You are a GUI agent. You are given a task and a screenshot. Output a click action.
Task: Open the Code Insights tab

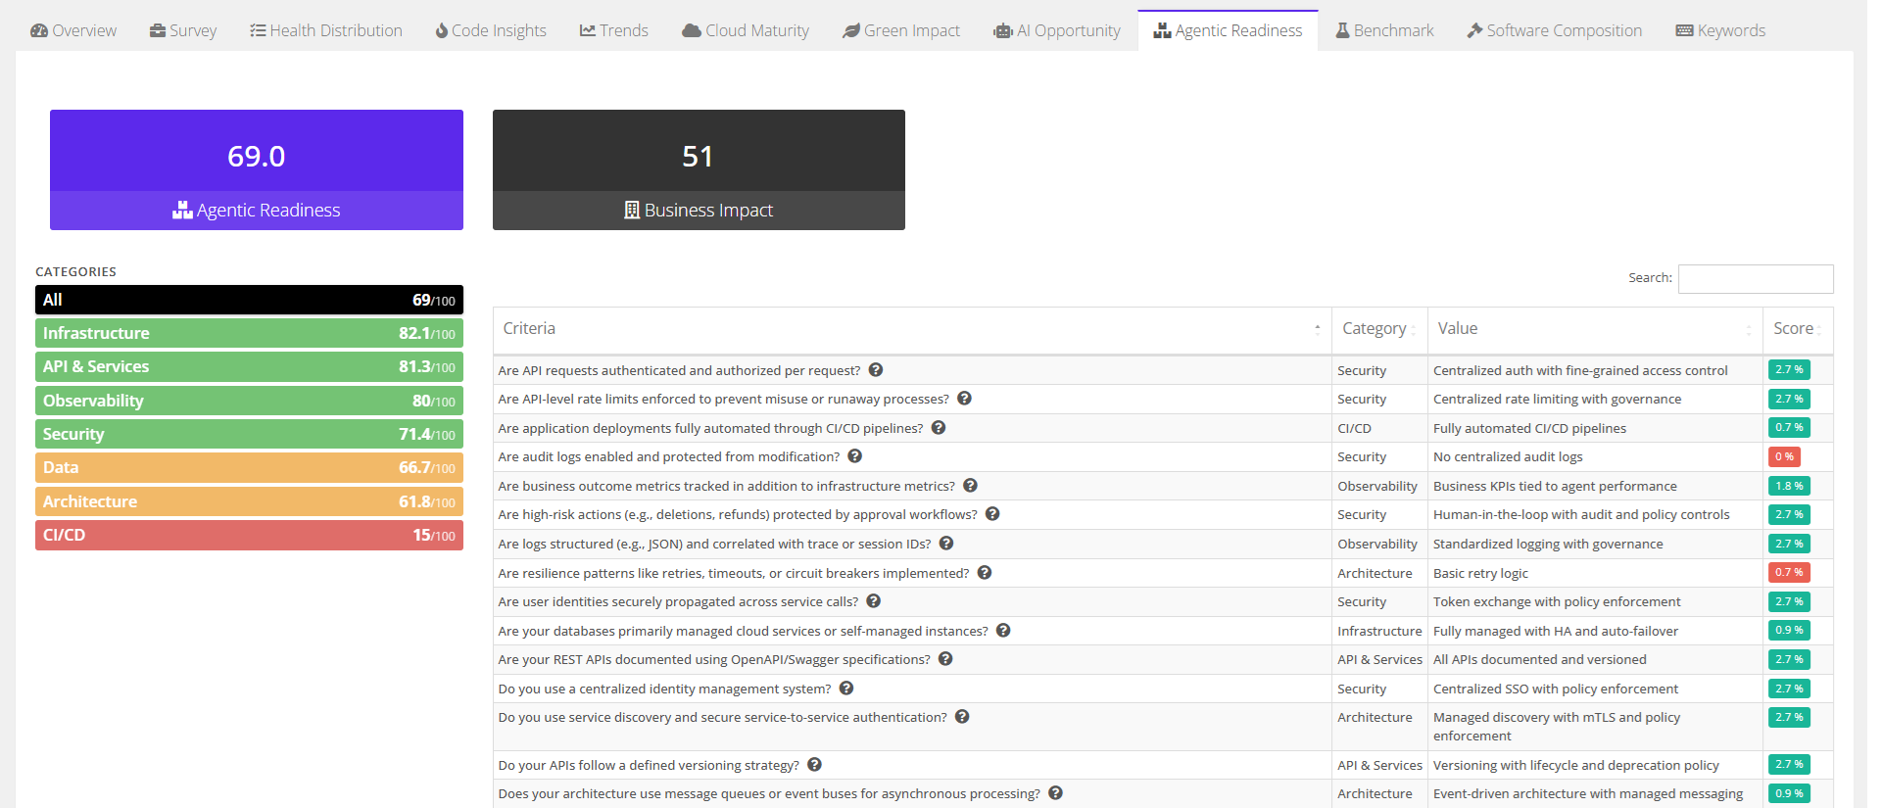pyautogui.click(x=491, y=30)
